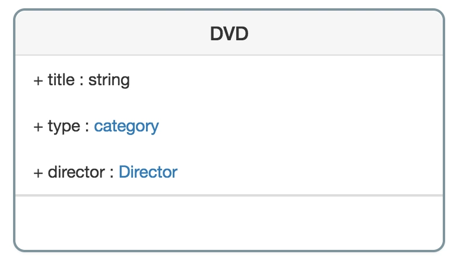Viewport: 457px width, 270px height.
Task: Click the DVD class name heading
Action: [229, 34]
